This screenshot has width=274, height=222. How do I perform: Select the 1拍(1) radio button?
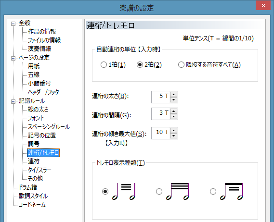[104, 65]
